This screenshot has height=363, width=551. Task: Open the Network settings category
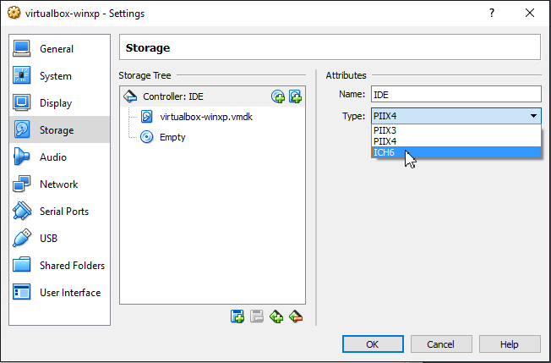59,184
